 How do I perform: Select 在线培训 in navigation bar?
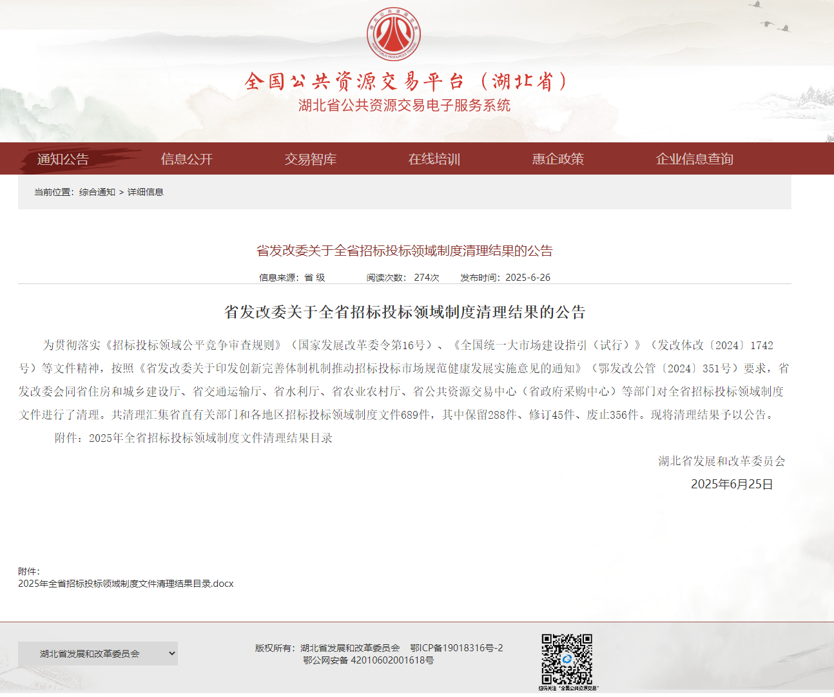point(434,159)
